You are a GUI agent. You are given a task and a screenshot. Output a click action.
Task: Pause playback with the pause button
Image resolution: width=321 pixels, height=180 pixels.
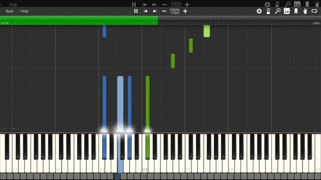136,11
